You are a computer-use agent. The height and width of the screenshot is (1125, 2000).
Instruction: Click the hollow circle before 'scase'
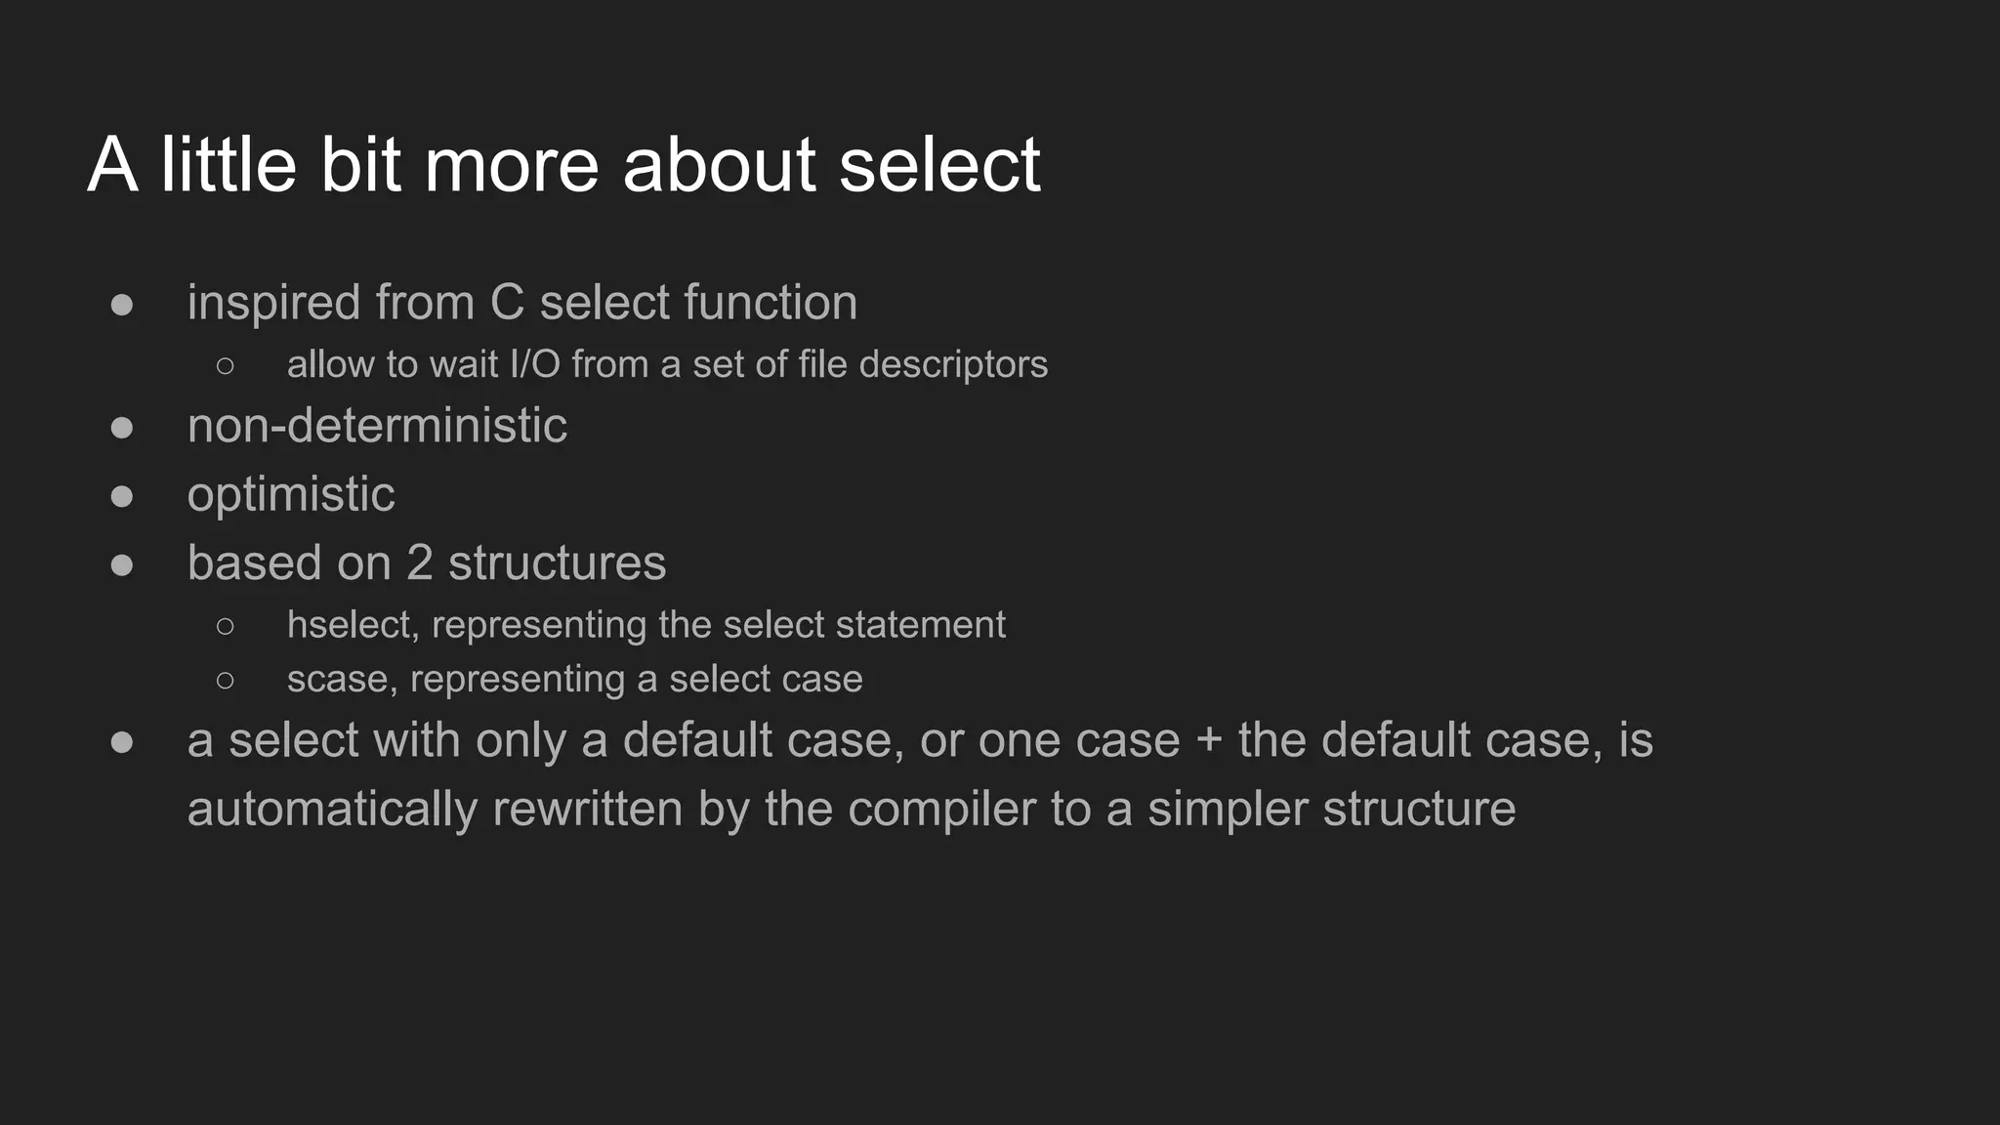(226, 681)
